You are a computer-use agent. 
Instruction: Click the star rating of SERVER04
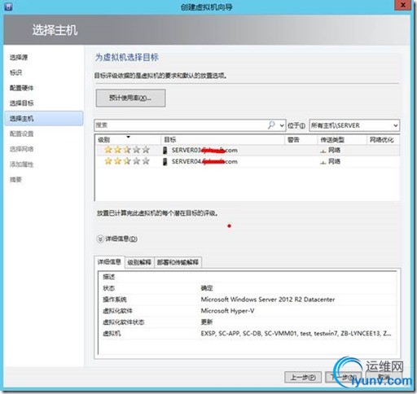[x=127, y=161]
